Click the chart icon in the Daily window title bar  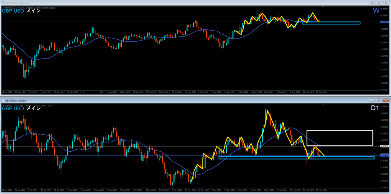pyautogui.click(x=3, y=100)
